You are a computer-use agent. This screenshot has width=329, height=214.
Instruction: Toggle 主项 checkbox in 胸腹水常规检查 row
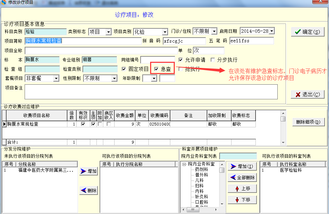93,124
